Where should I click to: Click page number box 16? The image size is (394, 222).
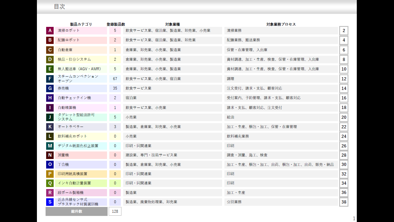[344, 98]
